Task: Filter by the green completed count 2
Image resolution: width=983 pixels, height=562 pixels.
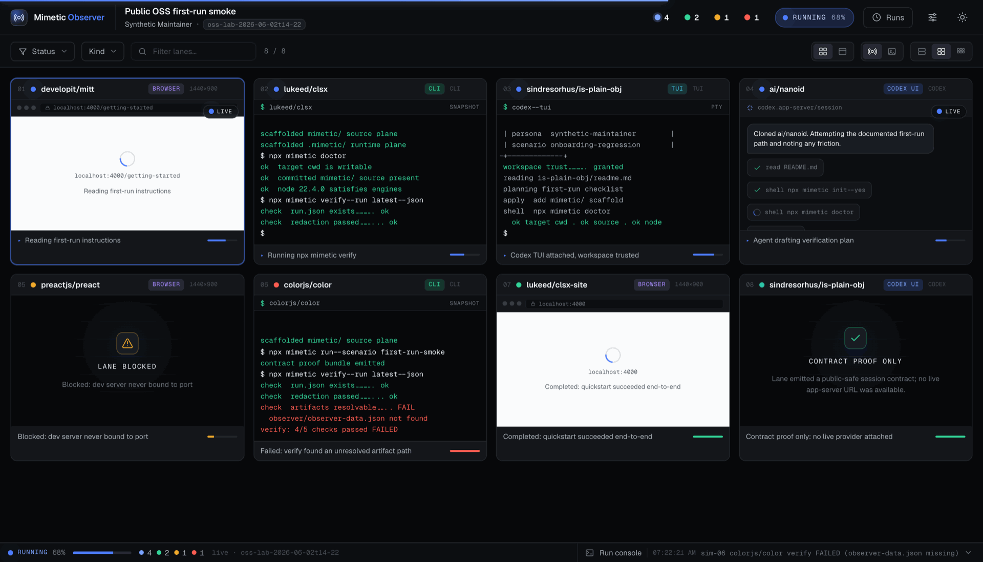Action: 692,17
